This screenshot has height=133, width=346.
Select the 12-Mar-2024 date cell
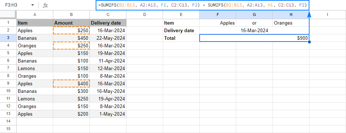(108, 68)
